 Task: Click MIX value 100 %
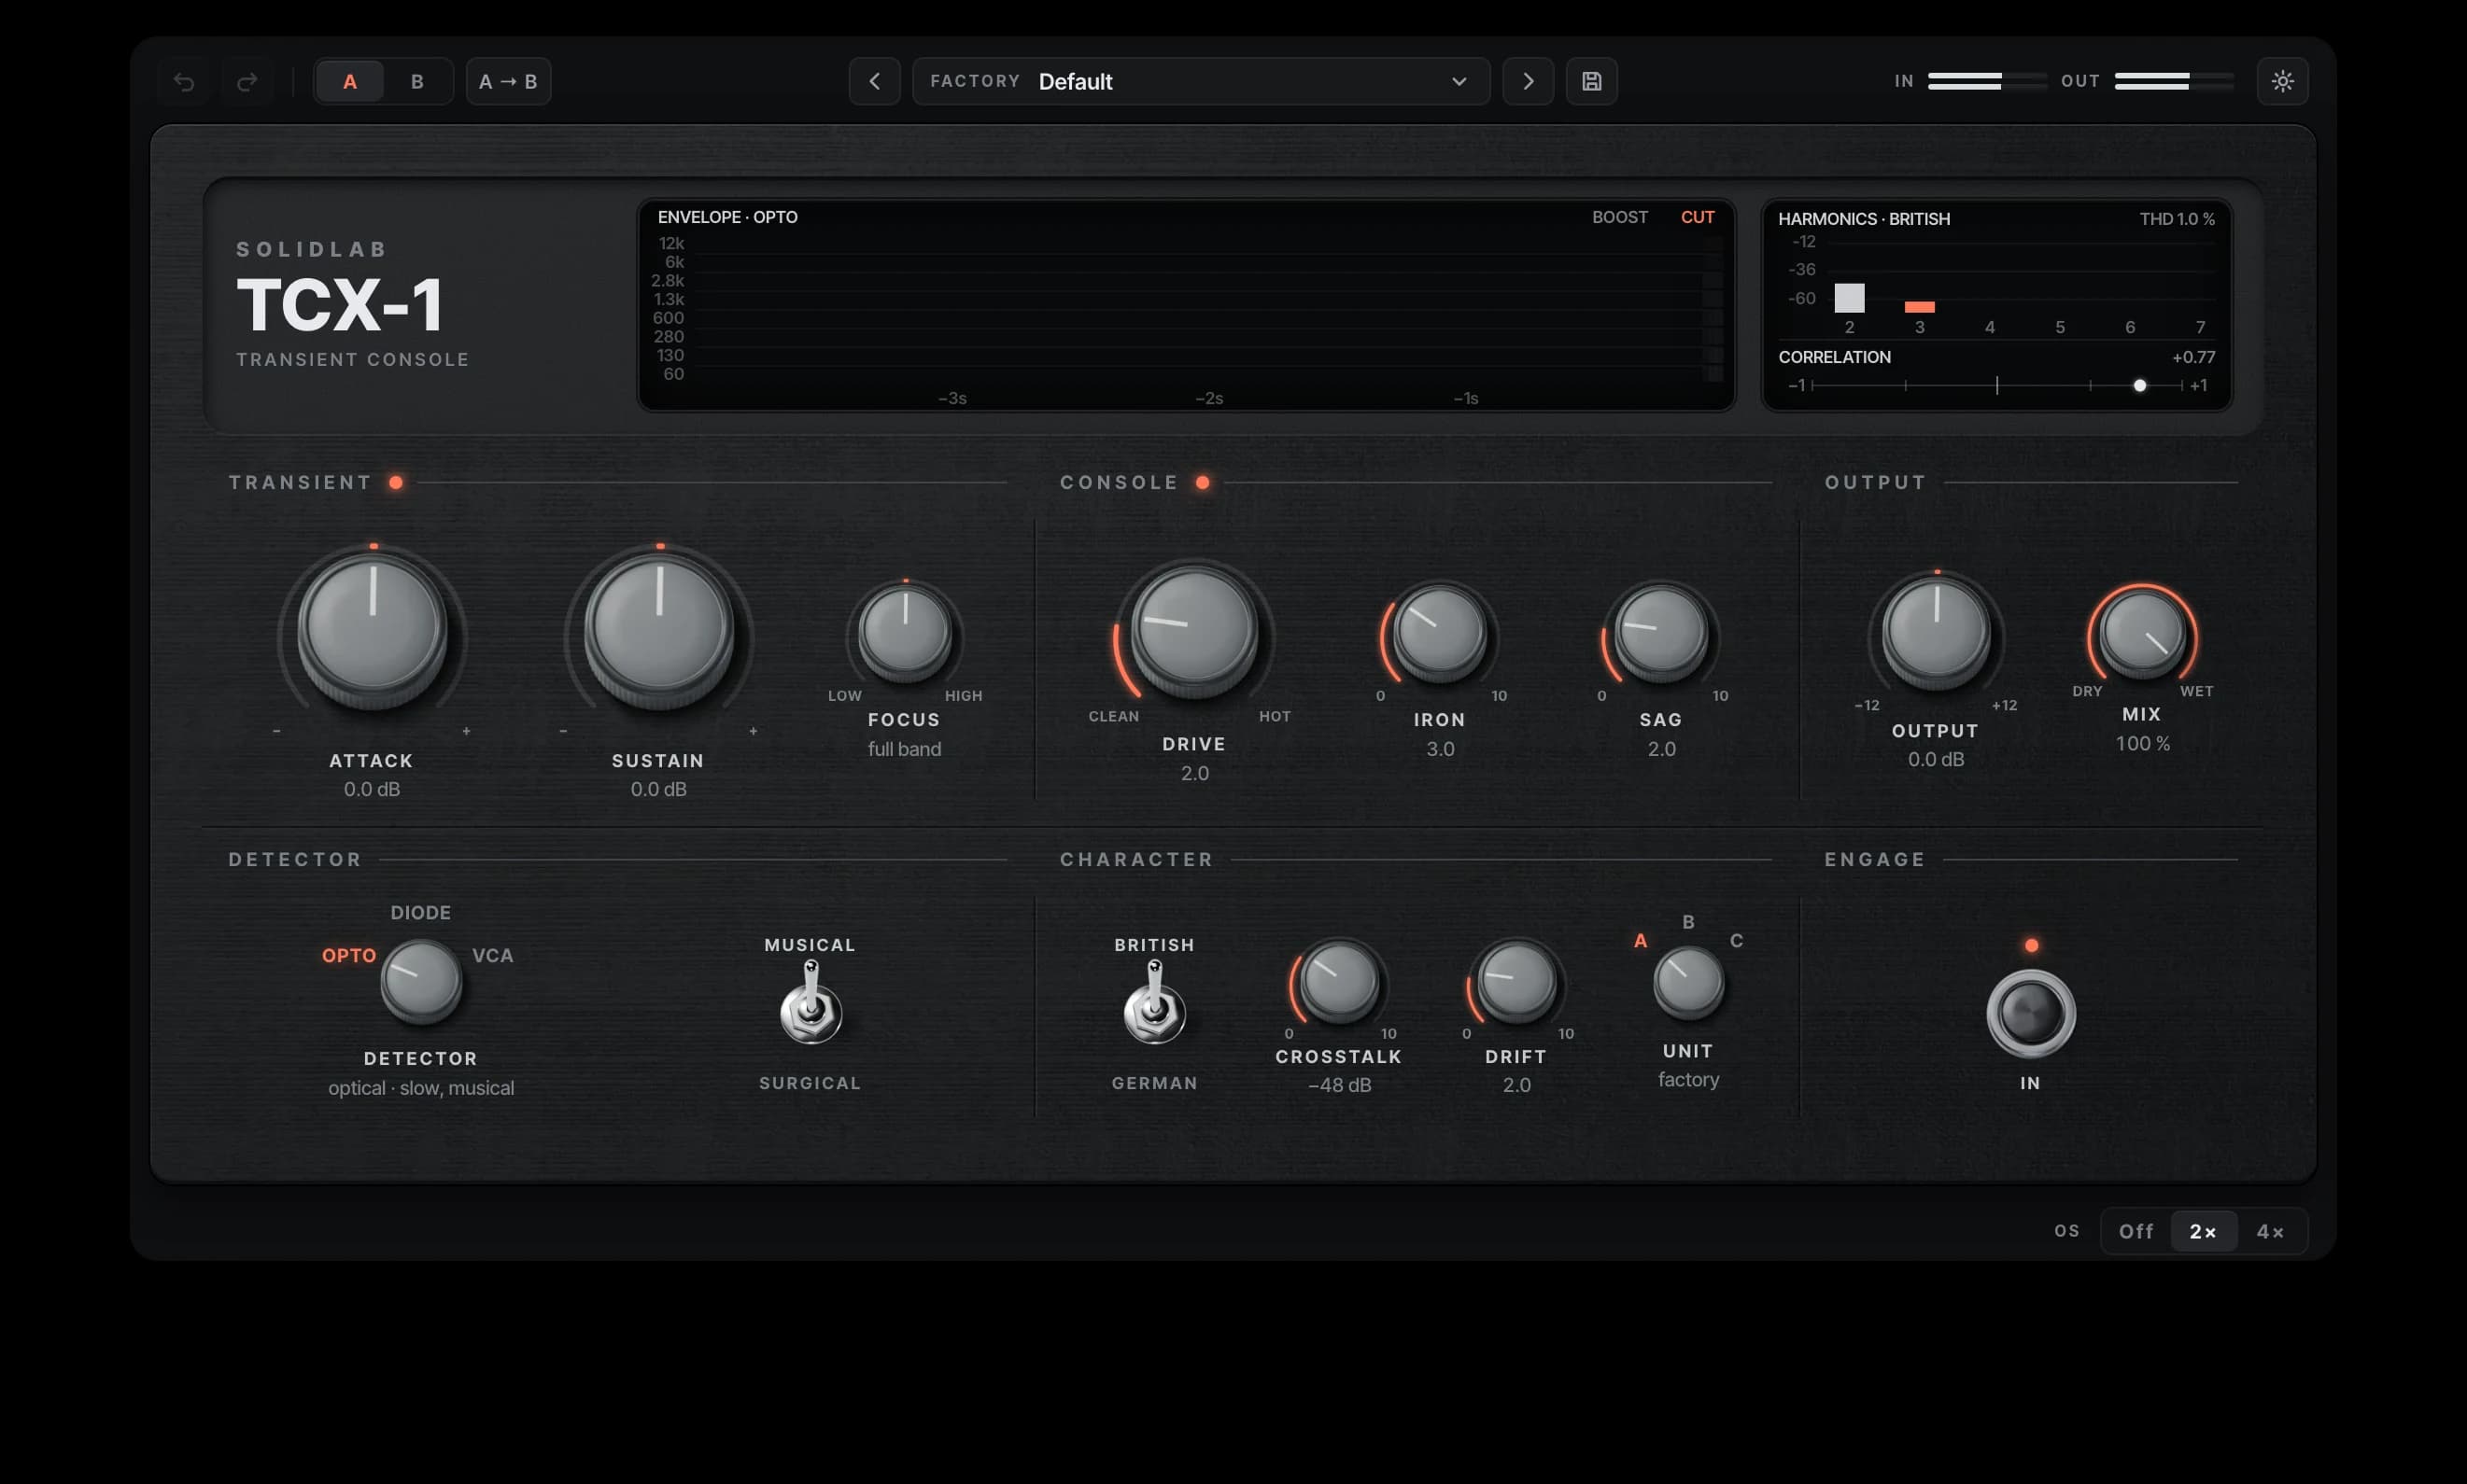pos(2142,743)
